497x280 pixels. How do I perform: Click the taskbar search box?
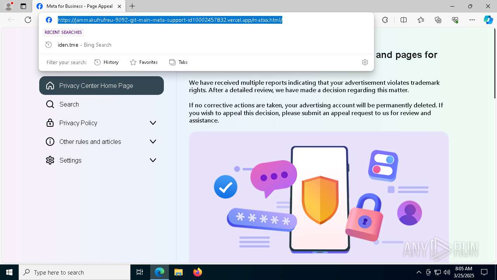(75, 272)
